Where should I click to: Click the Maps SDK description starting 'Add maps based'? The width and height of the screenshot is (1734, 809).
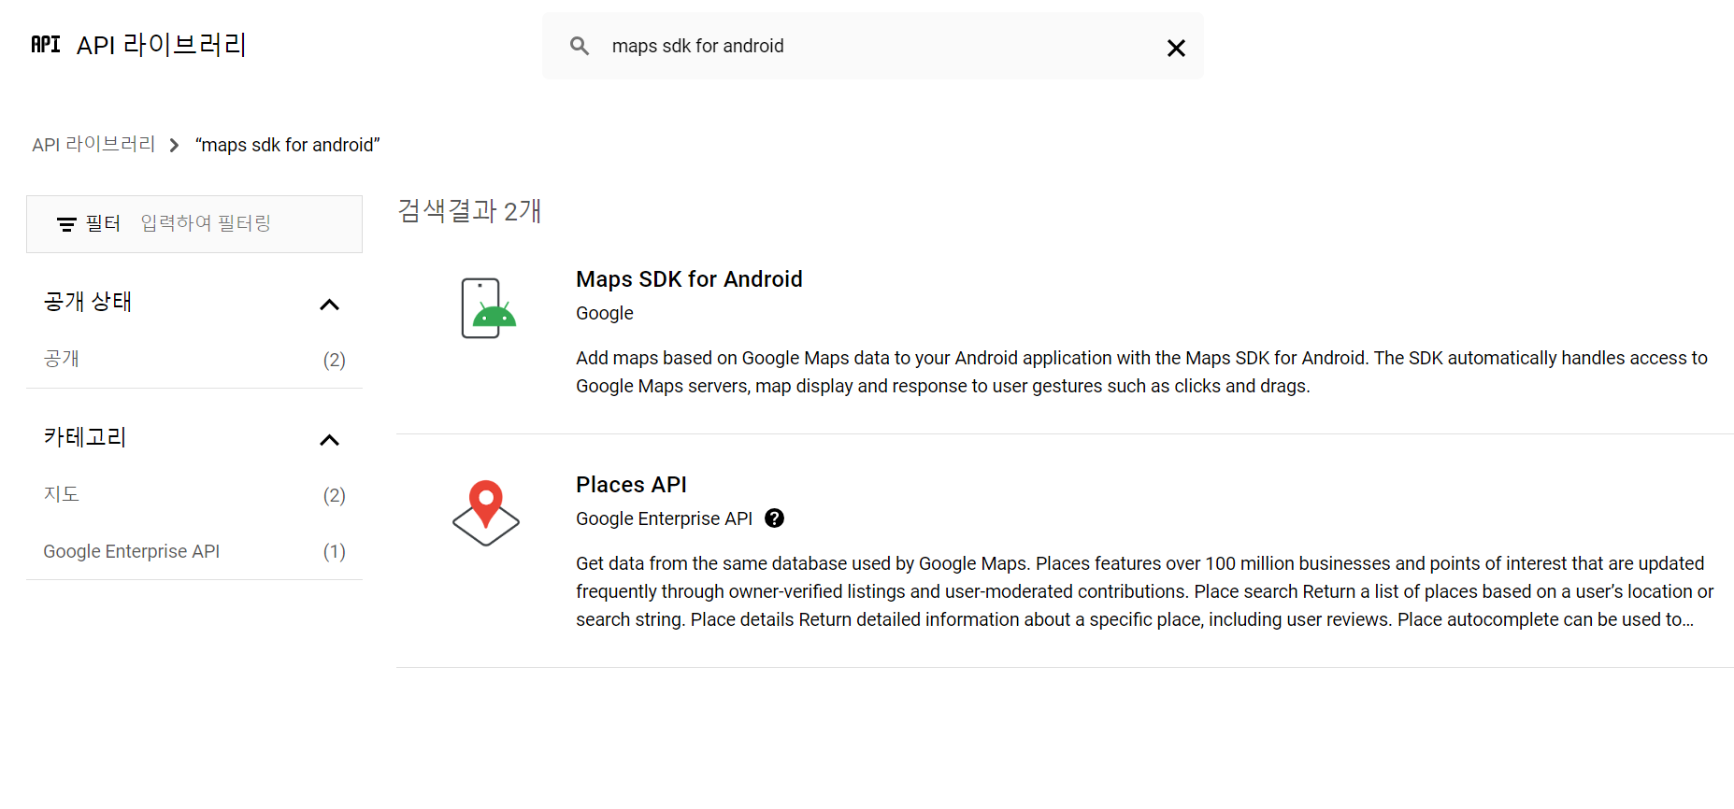(x=1141, y=372)
